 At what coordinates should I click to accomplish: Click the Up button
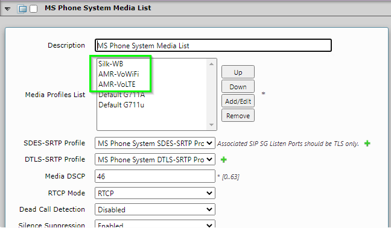coord(238,72)
